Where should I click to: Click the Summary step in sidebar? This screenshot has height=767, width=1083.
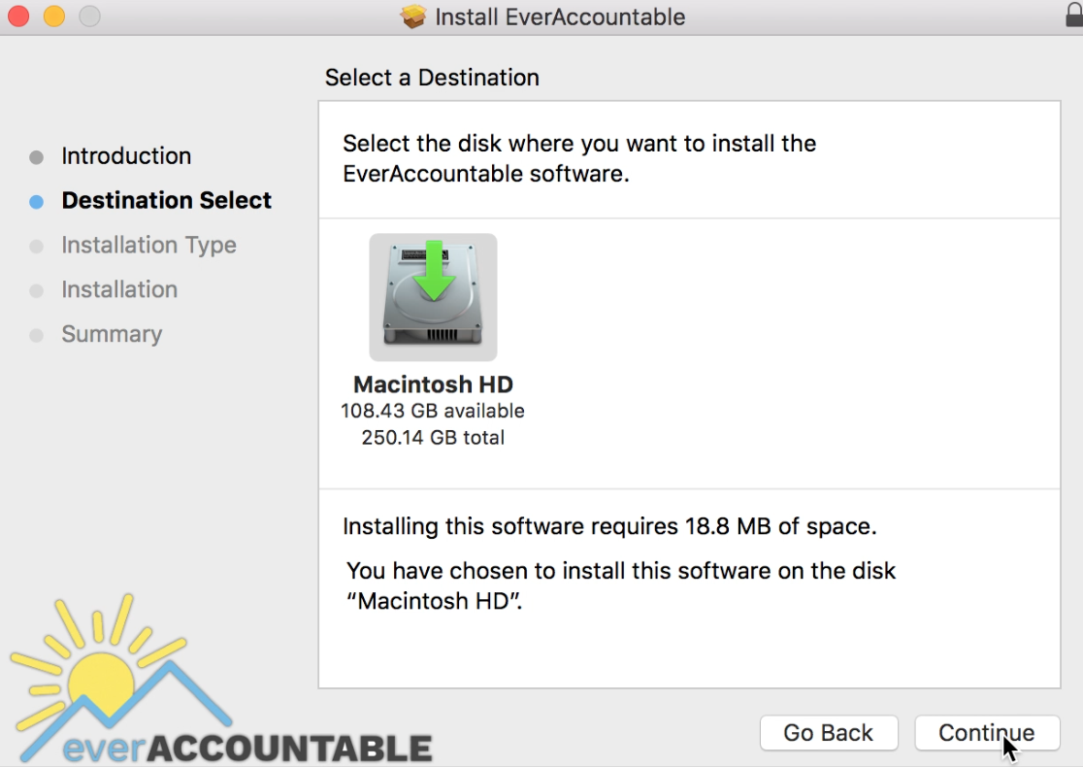(x=112, y=334)
